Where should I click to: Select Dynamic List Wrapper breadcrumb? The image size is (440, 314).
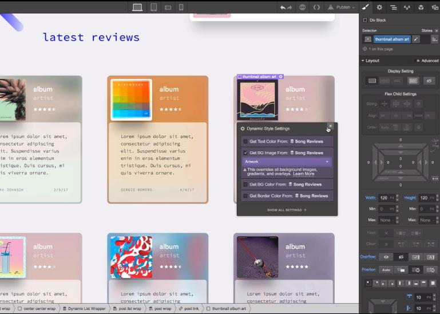pos(84,309)
